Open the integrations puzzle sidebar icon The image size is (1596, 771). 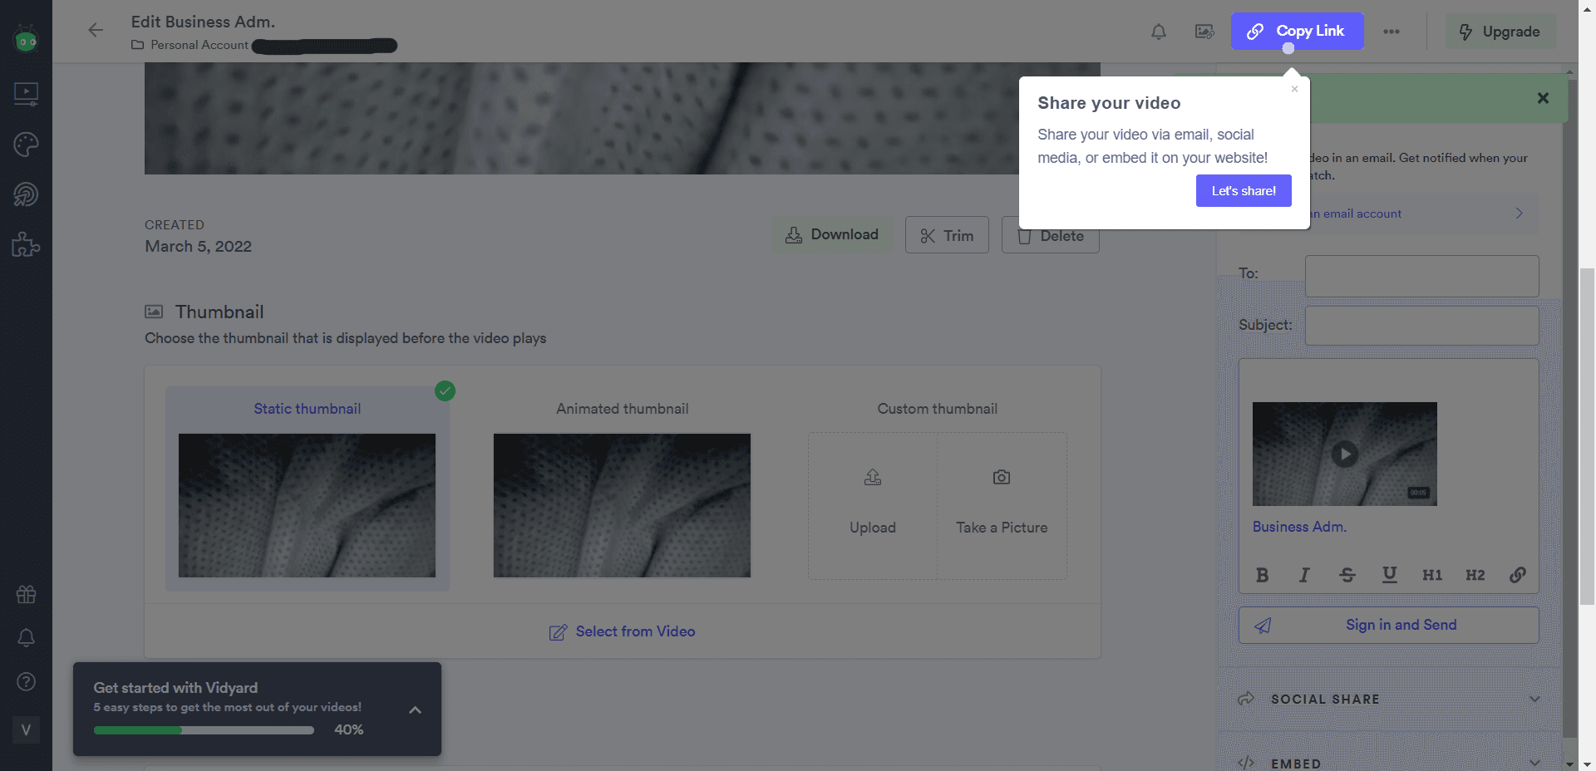pyautogui.click(x=26, y=244)
